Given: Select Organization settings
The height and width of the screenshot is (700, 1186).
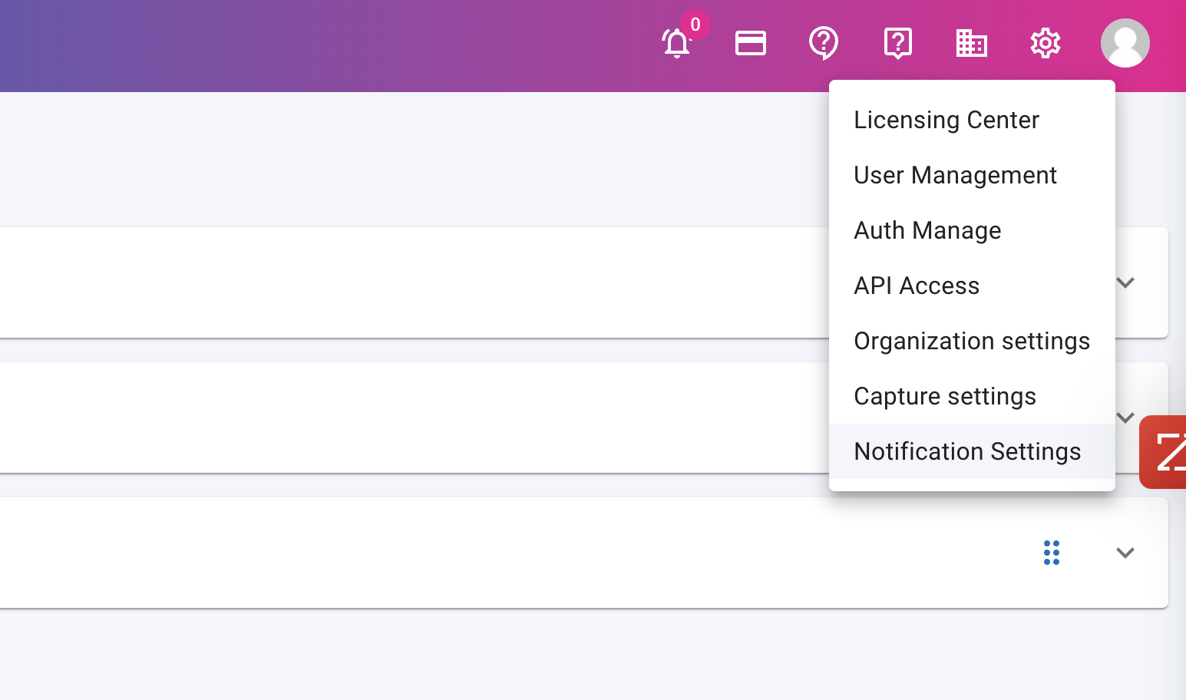Looking at the screenshot, I should 972,341.
